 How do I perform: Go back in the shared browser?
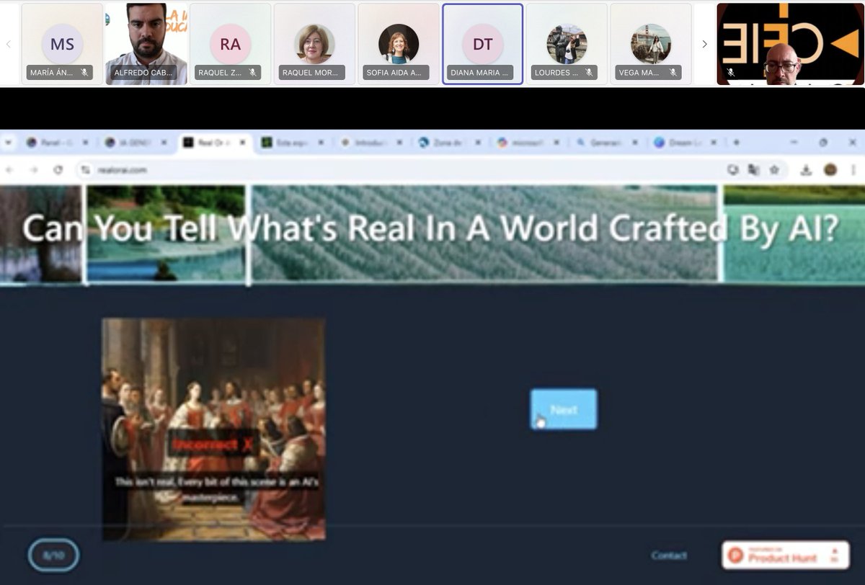click(x=10, y=170)
